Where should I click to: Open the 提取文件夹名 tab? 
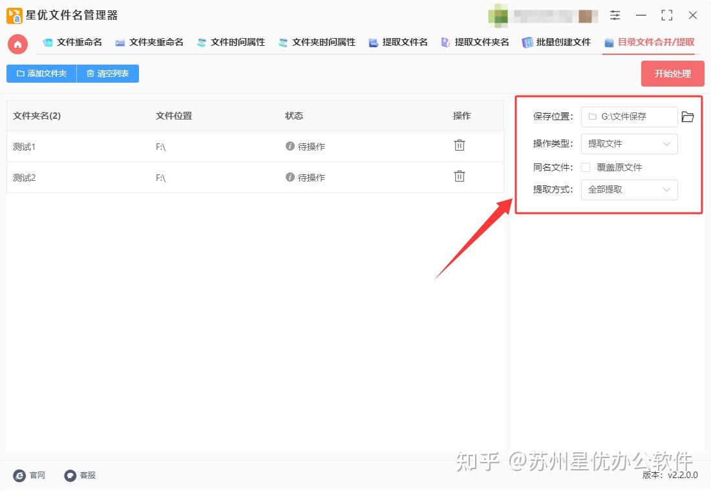[475, 43]
